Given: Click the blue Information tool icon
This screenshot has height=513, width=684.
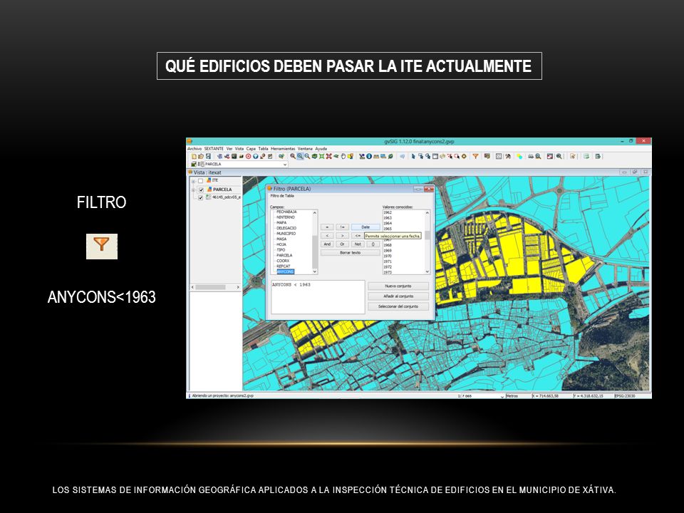Looking at the screenshot, I should 368,156.
